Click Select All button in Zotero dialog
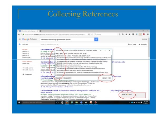The height and width of the screenshot is (119, 168). 59,78
